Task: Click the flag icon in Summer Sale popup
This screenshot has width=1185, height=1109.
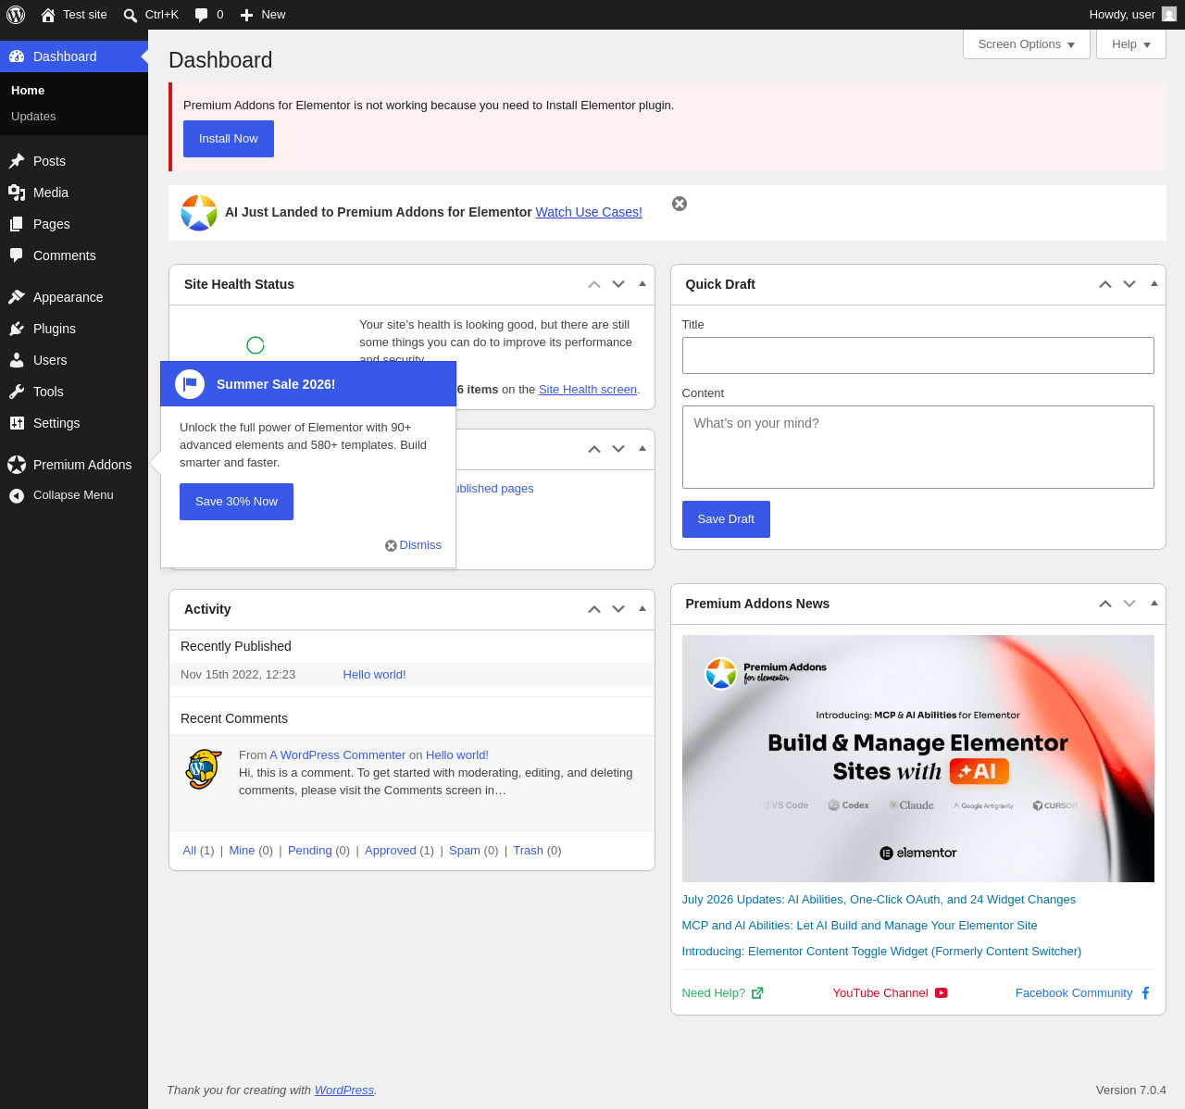Action: tap(190, 384)
